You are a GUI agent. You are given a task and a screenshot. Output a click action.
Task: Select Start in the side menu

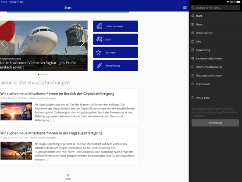[x=215, y=16]
